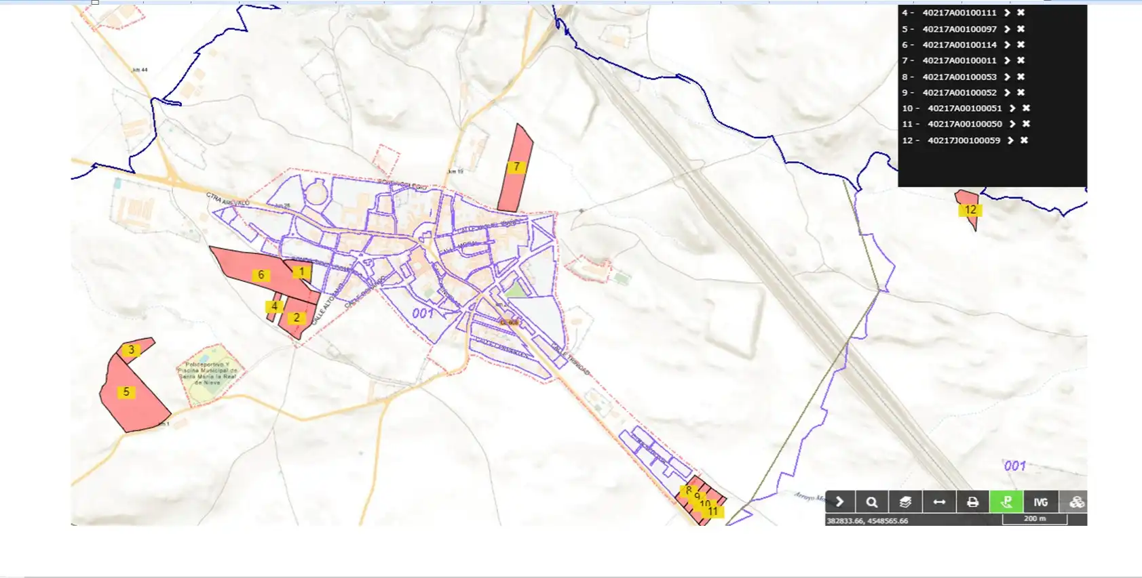Click map parcel marker labeled 6
Screen dimensions: 1142x578
[261, 275]
